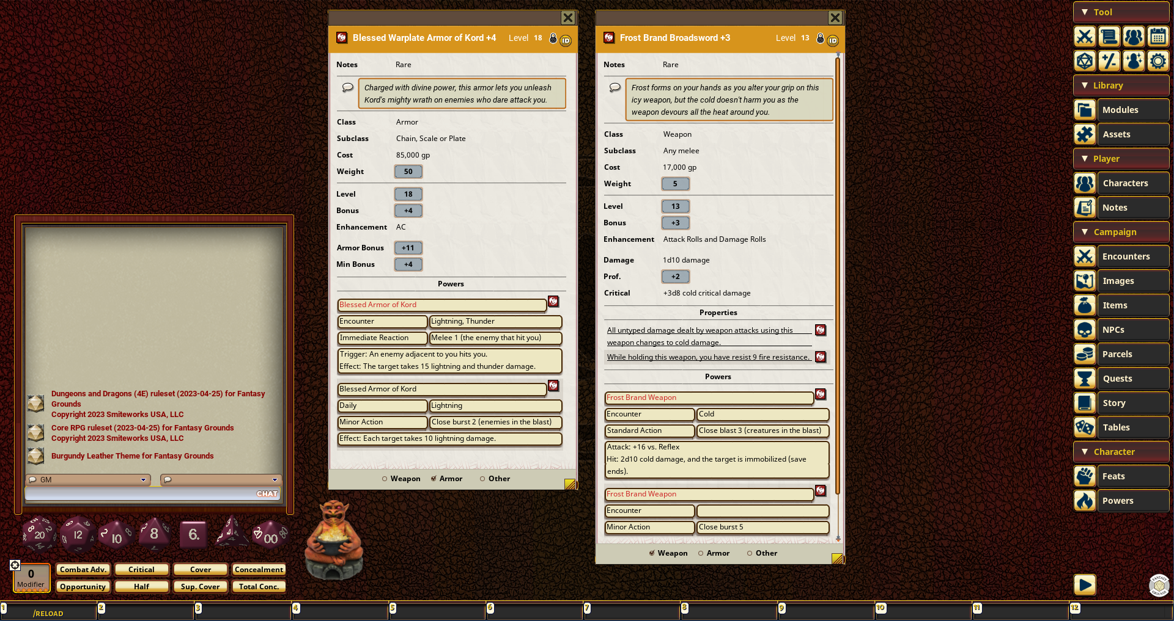Select Other radio in Blessed Warplate window
1174x621 pixels.
tap(482, 479)
